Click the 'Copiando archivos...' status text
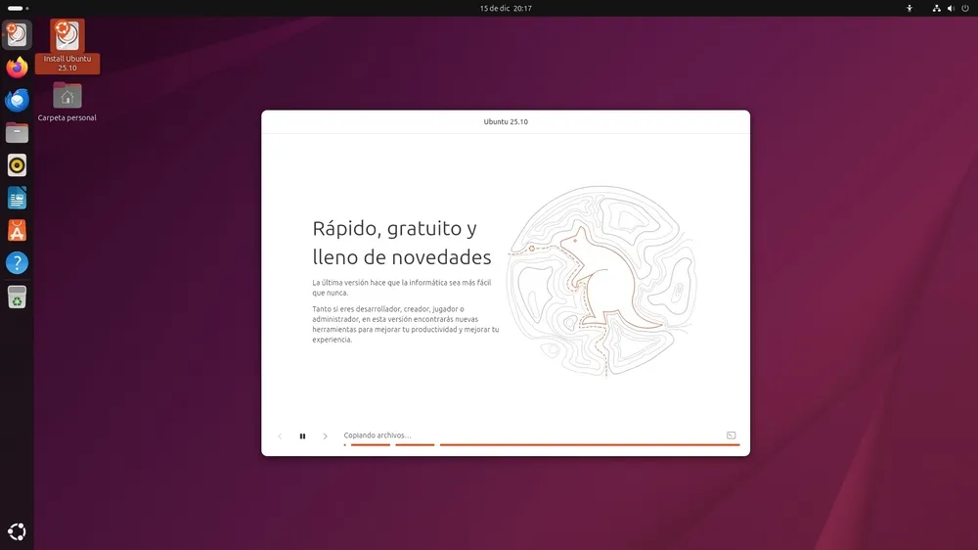Viewport: 978px width, 550px height. point(378,435)
